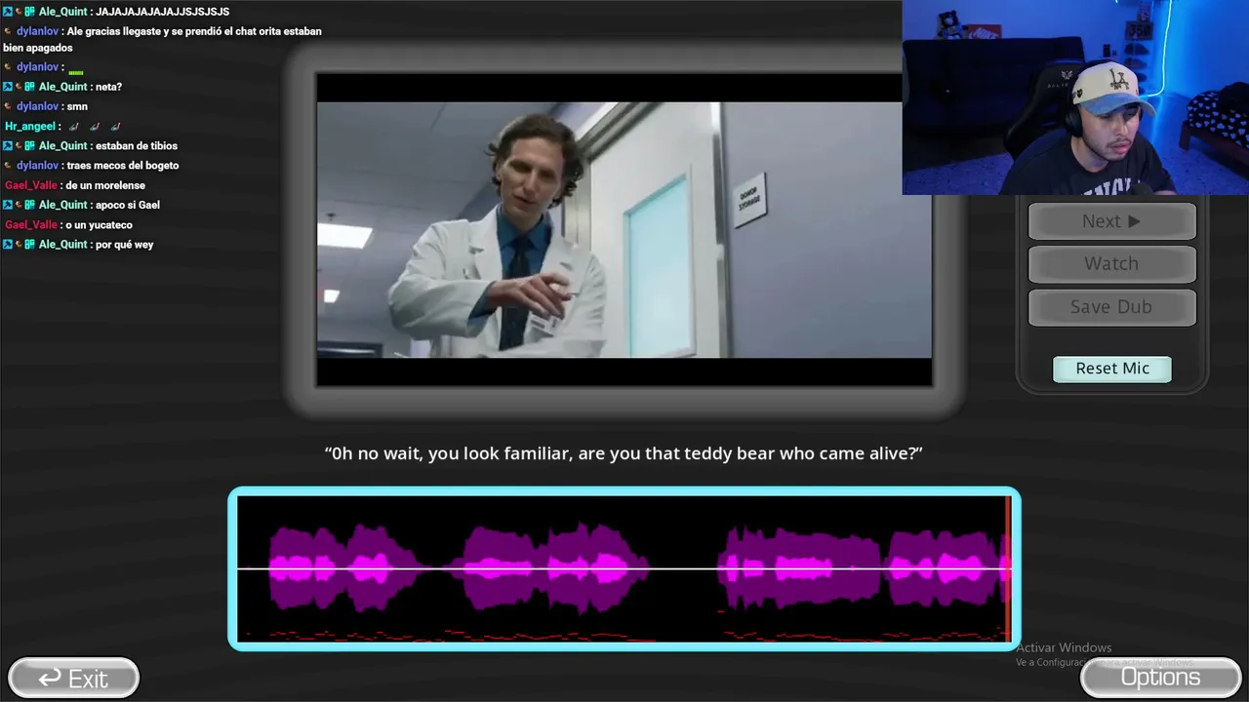
Task: Select the chat message "apoco si Gael"
Action: (128, 205)
